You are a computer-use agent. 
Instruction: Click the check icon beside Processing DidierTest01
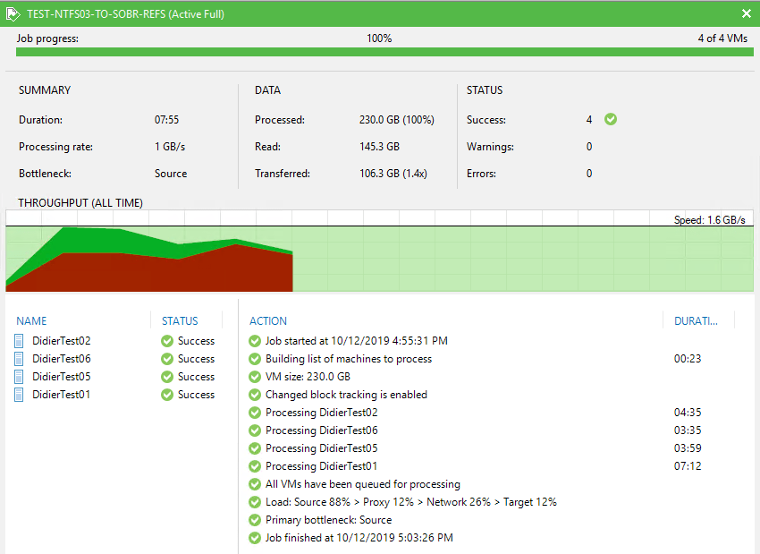(x=255, y=466)
